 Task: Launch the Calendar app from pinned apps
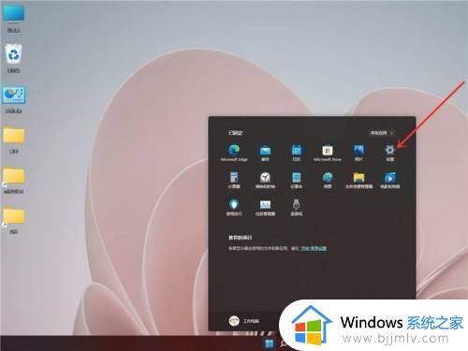coord(297,153)
